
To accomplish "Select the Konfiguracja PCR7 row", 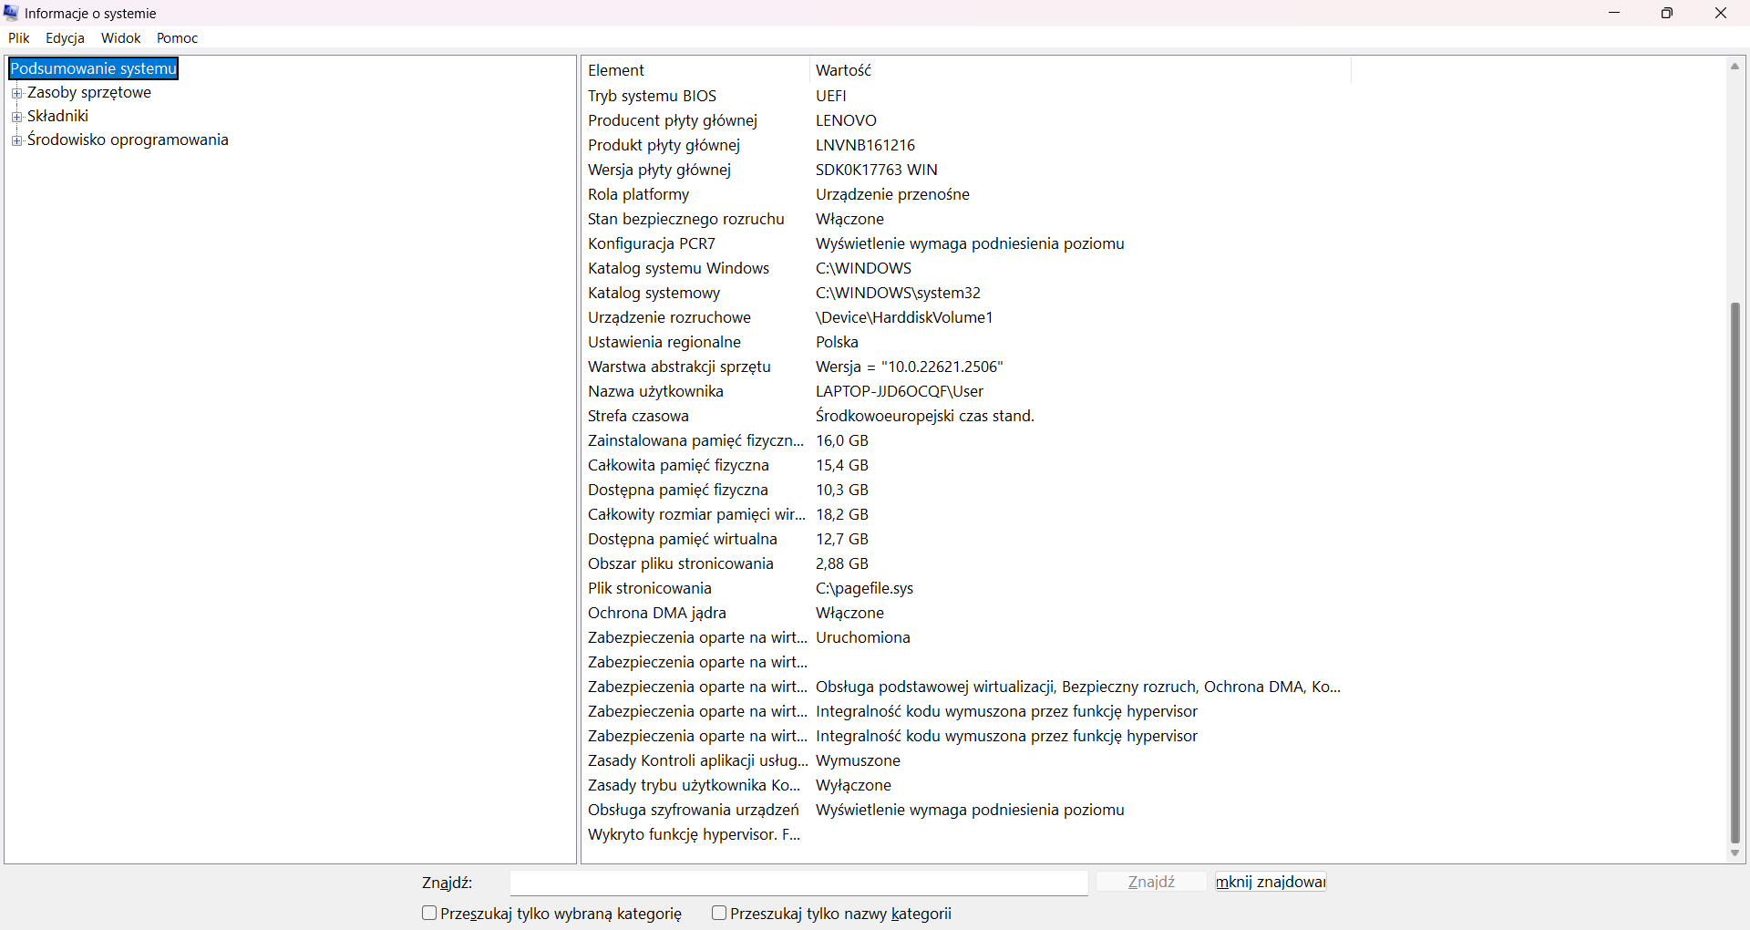I will tap(966, 243).
